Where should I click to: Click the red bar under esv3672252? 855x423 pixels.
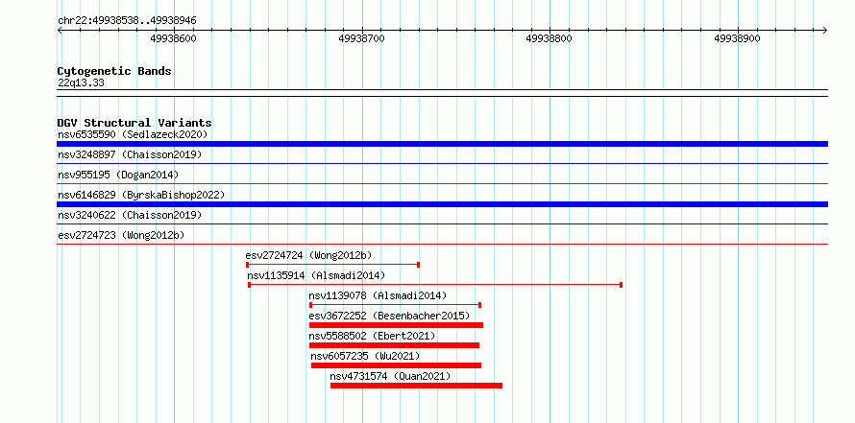tap(396, 325)
